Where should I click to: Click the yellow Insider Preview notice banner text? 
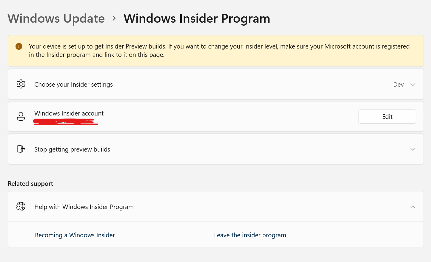point(219,51)
